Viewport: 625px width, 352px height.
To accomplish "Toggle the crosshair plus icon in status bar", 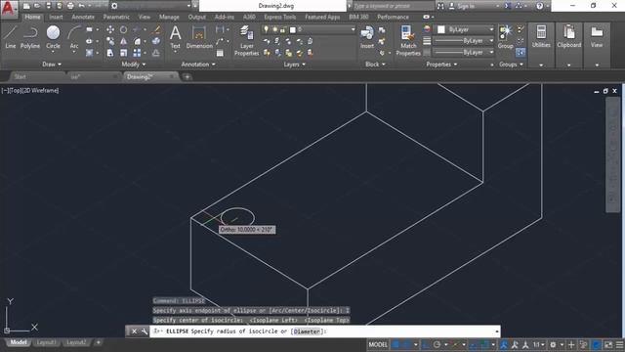I will [571, 344].
